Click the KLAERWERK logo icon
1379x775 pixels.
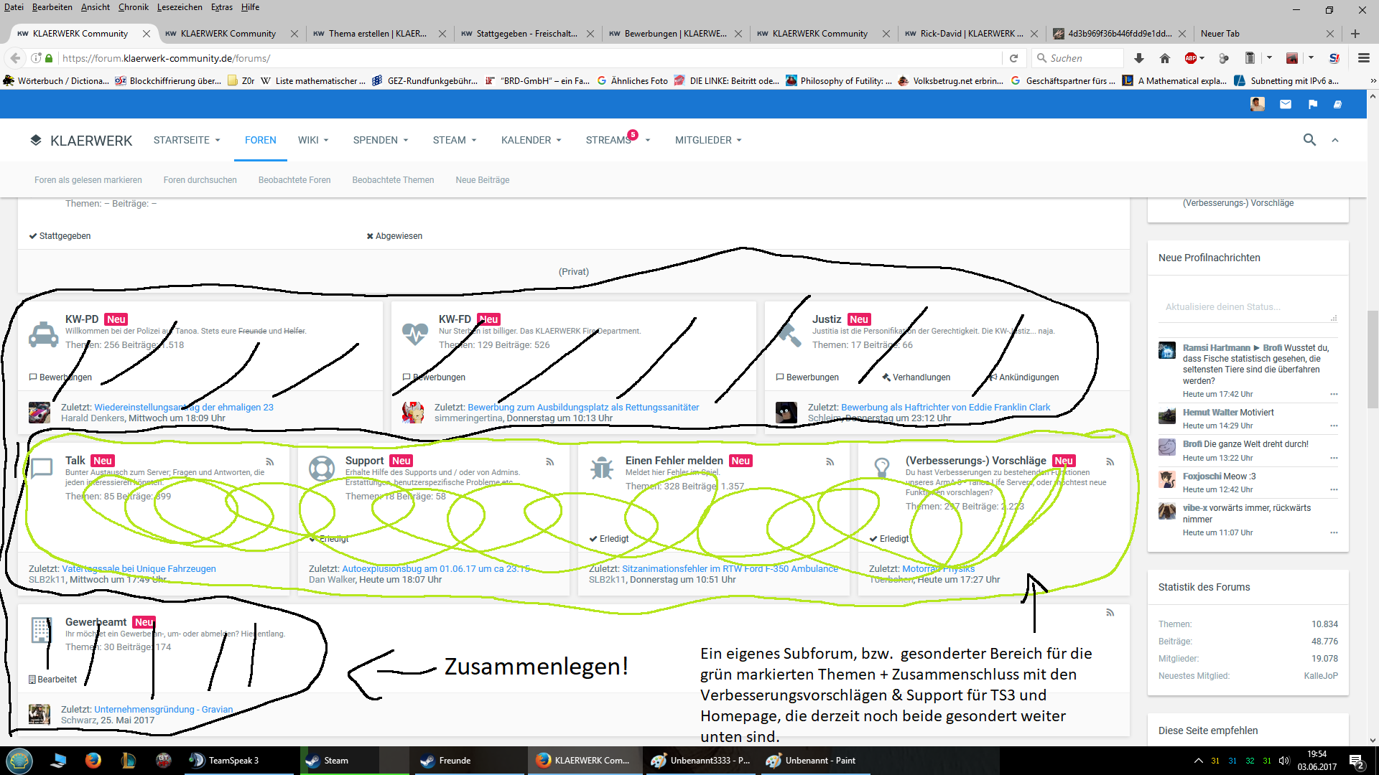coord(36,140)
